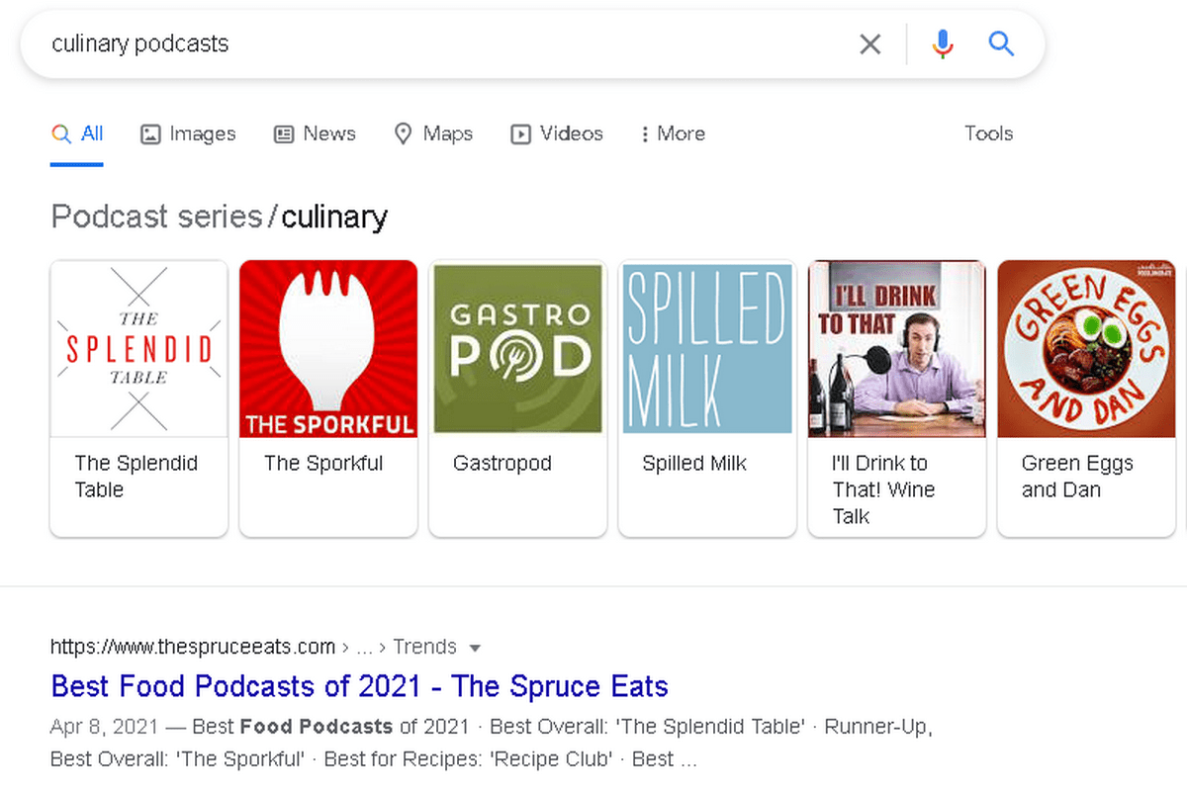Clear the search box with the X icon

point(869,44)
